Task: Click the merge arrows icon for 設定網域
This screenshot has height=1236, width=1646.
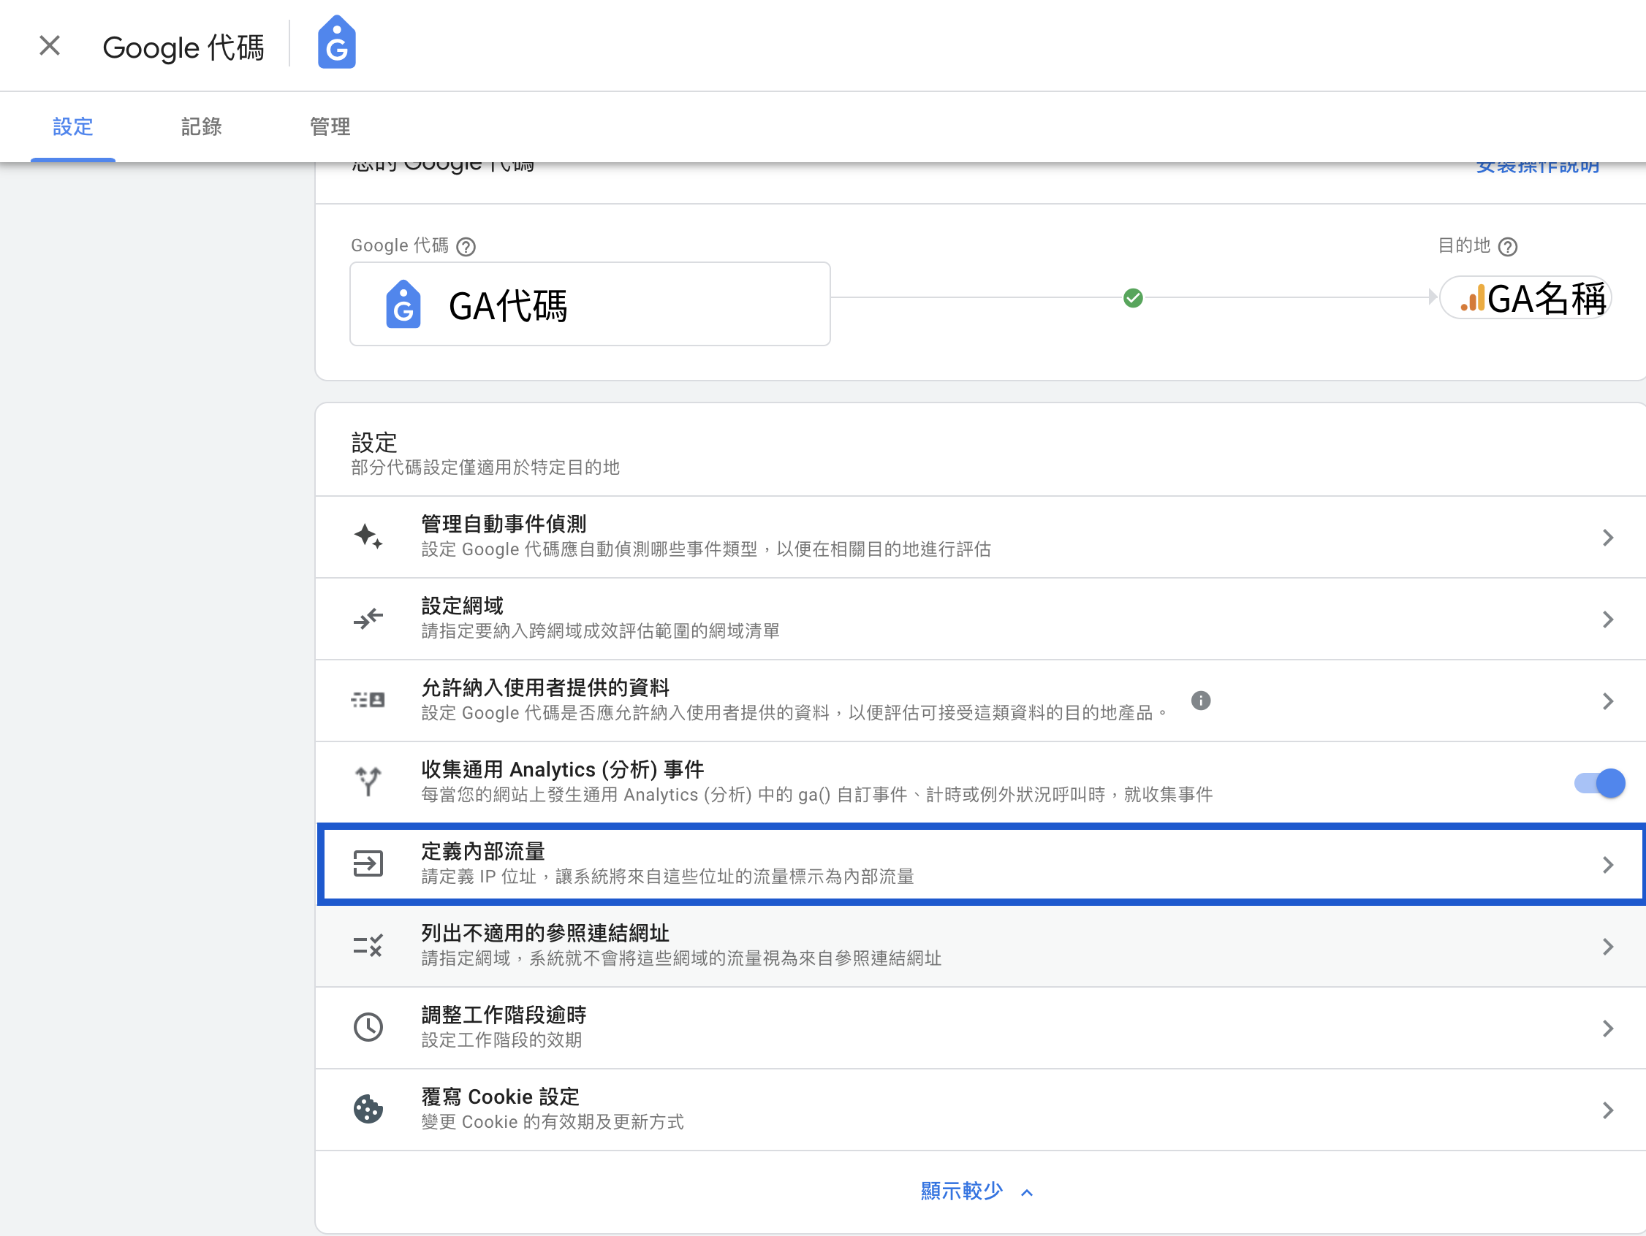Action: (368, 619)
